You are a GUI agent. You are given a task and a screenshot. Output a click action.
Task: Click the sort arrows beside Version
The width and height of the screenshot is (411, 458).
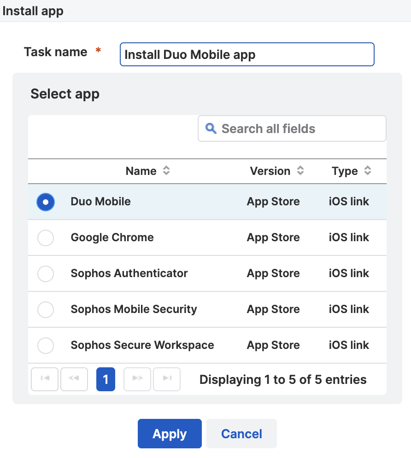(300, 171)
